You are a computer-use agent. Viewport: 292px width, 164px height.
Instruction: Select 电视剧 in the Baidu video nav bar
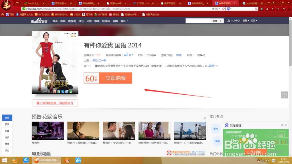coord(72,21)
